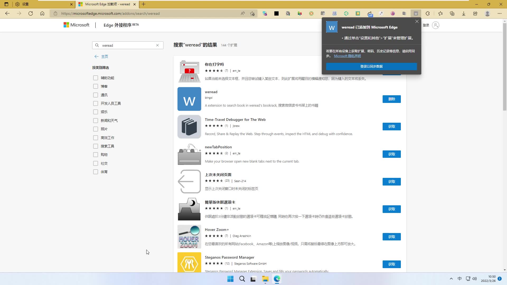This screenshot has width=507, height=285.
Task: Open Hover Zoom+ extension thumbnail
Action: (189, 237)
